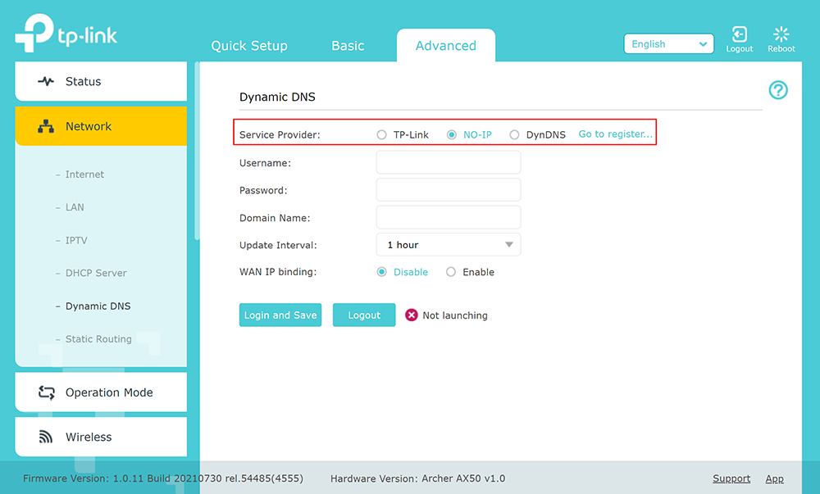The height and width of the screenshot is (494, 820).
Task: Click inside the Domain Name field
Action: (x=448, y=217)
